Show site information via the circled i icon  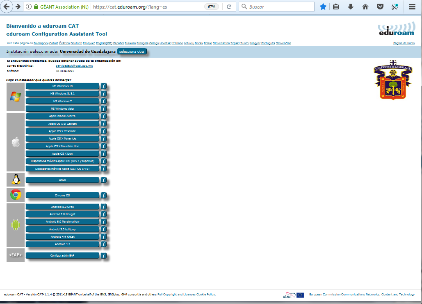pos(29,7)
